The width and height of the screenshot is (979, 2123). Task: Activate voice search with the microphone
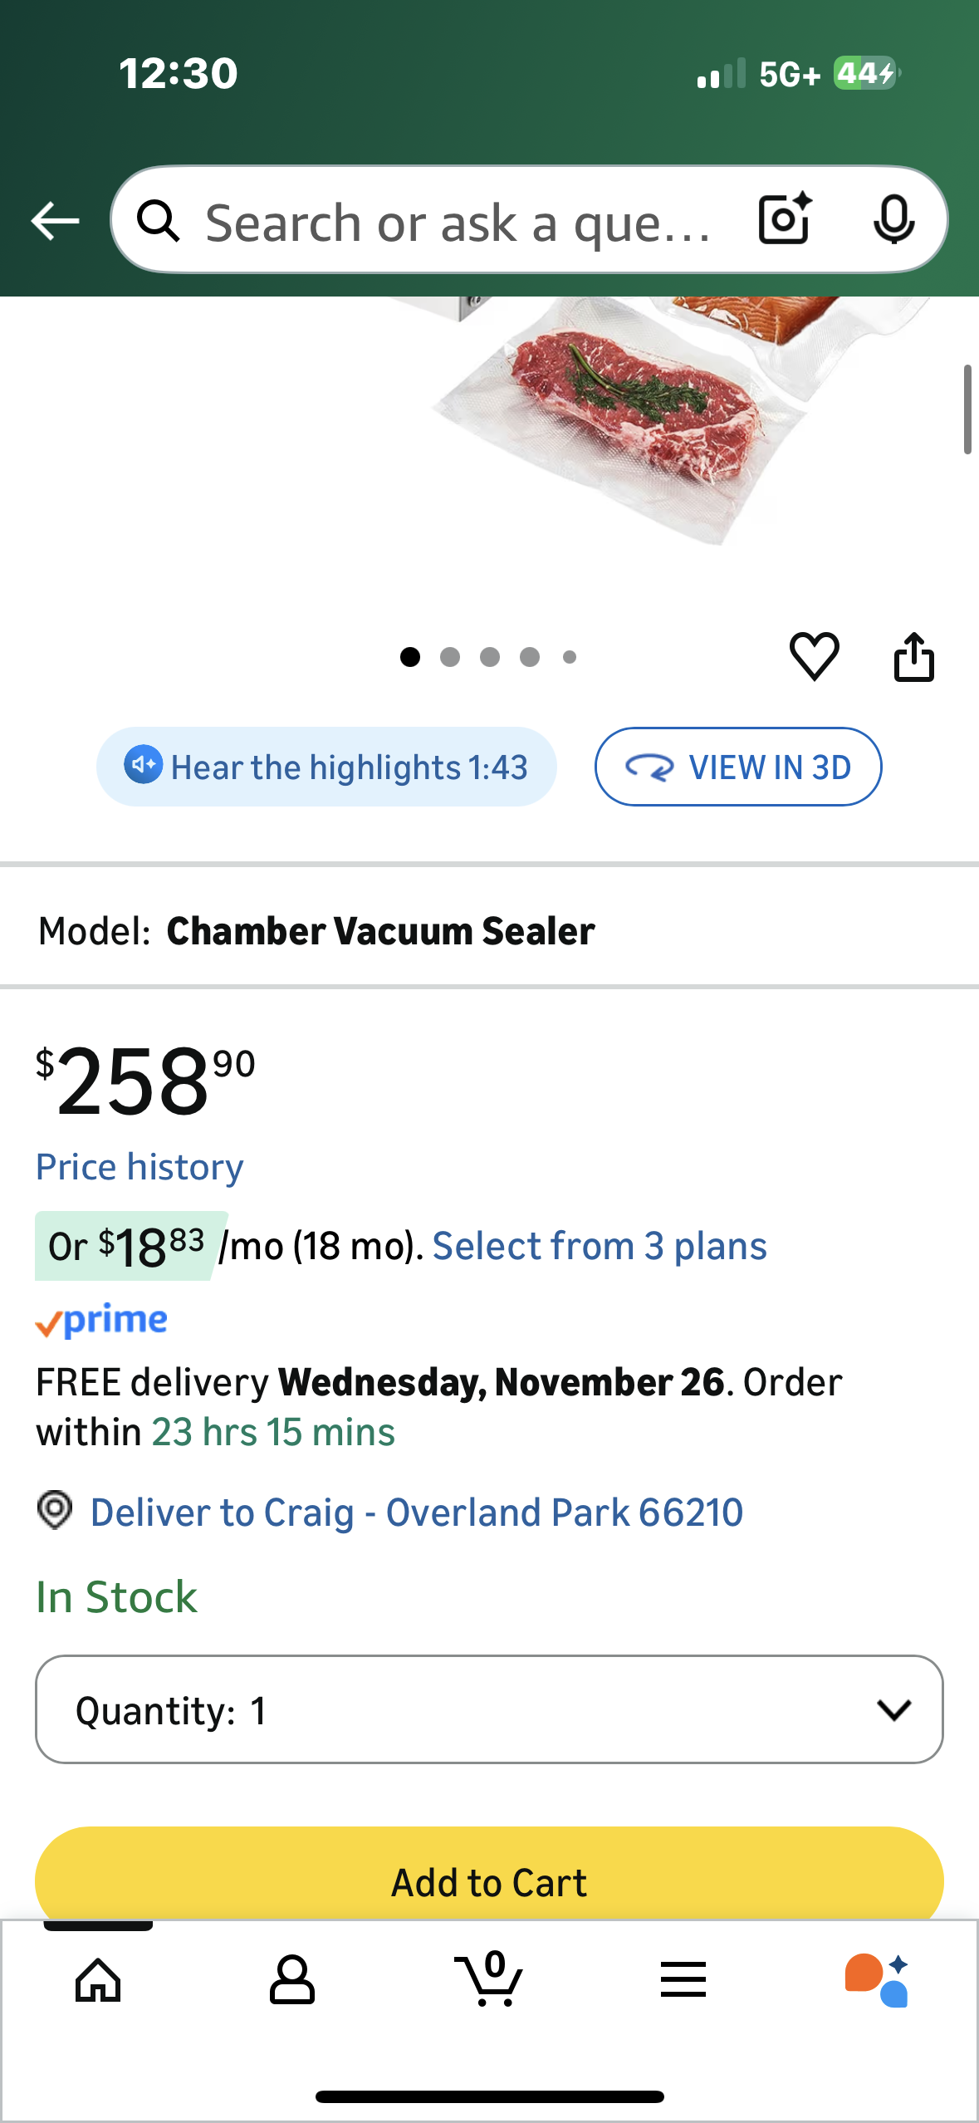[x=894, y=220]
